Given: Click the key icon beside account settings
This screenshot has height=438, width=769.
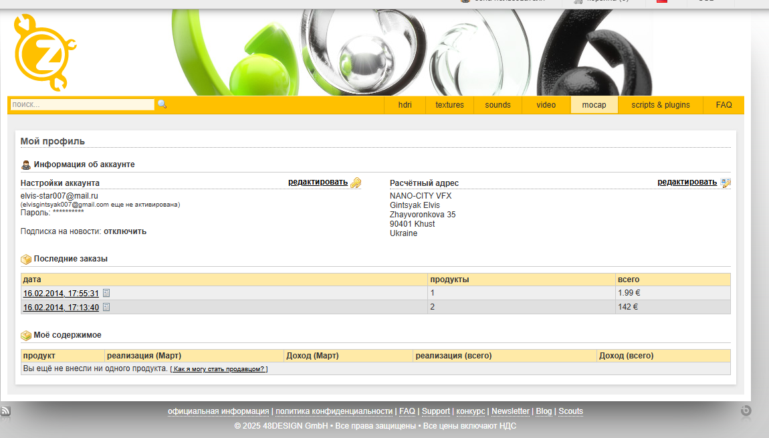Looking at the screenshot, I should click(x=356, y=183).
